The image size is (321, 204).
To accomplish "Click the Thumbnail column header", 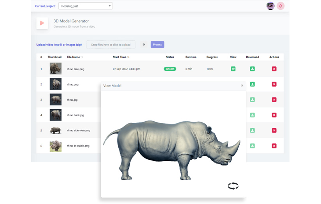I will pos(54,57).
